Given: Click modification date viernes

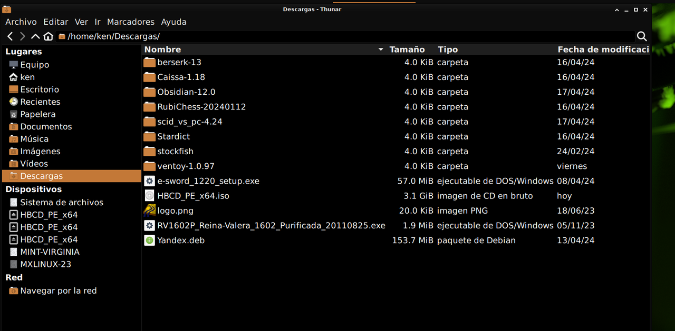Looking at the screenshot, I should click(572, 166).
